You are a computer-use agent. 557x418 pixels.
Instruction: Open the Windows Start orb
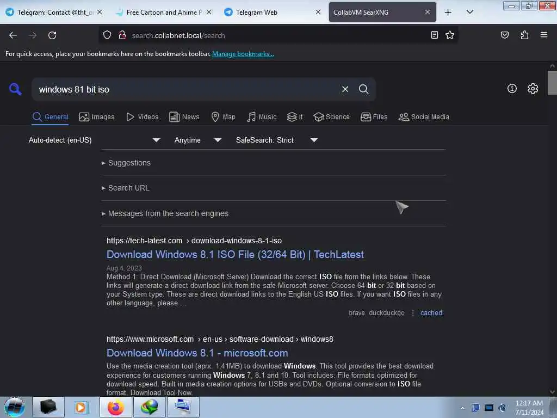pos(15,407)
